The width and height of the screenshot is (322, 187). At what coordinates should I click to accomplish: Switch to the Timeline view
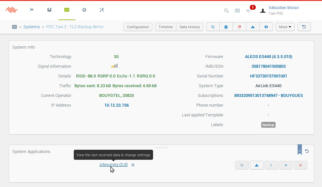[165, 27]
